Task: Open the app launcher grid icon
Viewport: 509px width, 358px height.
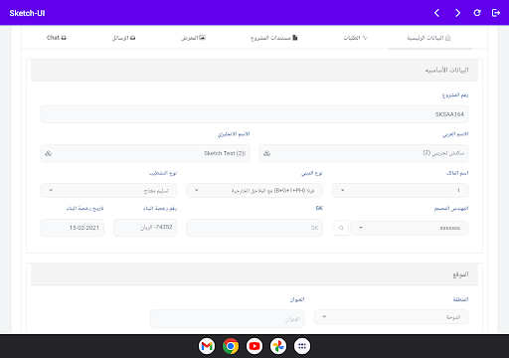Action: (x=302, y=346)
